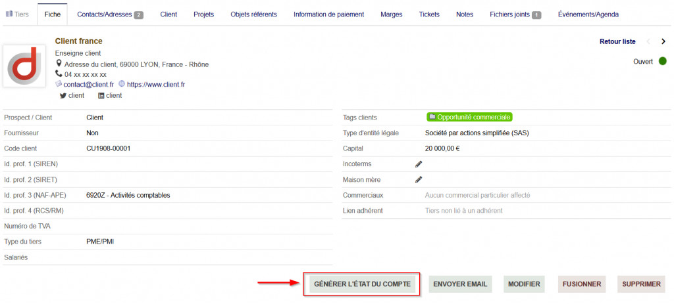Click the Fusionner button

[x=582, y=284]
